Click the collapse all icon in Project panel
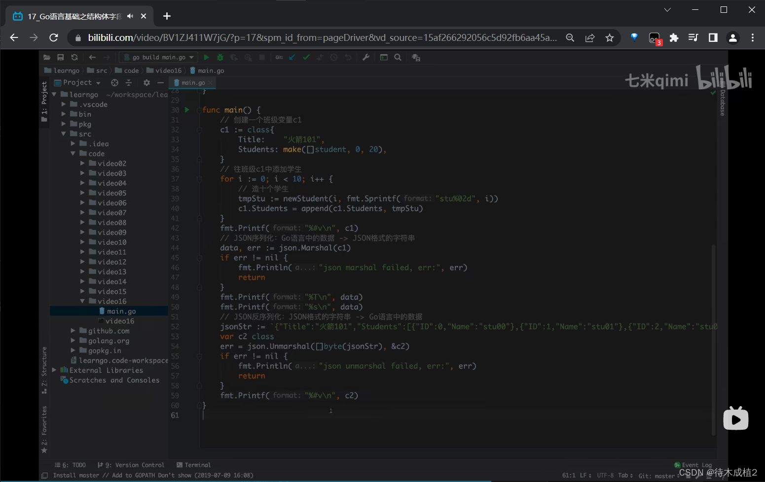 tap(129, 82)
